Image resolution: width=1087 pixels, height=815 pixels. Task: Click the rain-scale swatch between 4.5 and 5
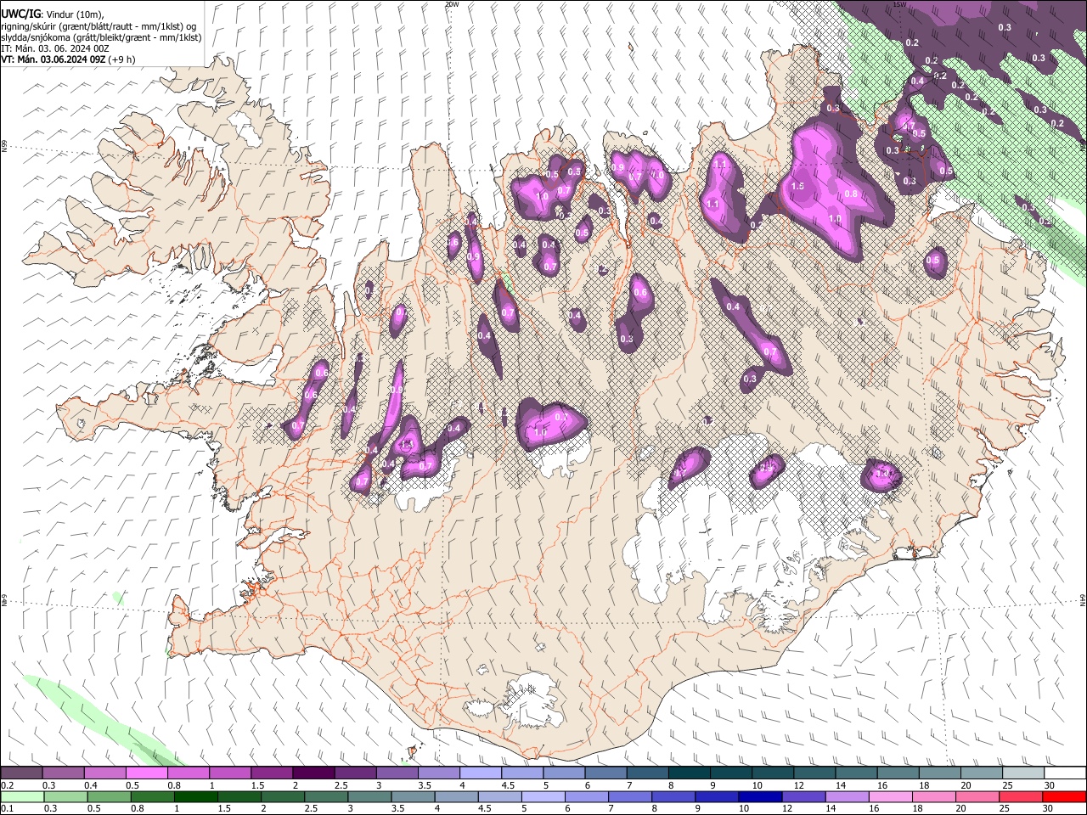pos(498,796)
